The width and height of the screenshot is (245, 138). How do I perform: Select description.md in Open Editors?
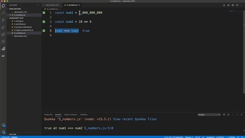(20, 12)
